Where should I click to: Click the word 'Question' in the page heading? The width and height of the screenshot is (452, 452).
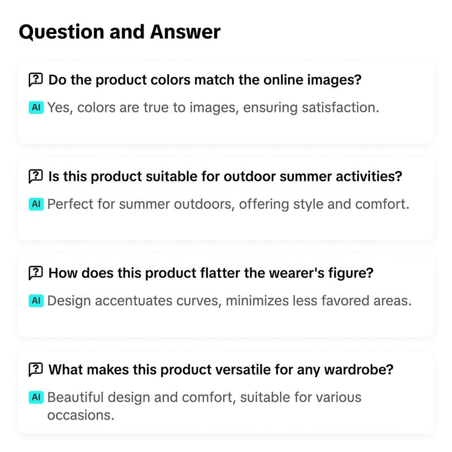[62, 32]
